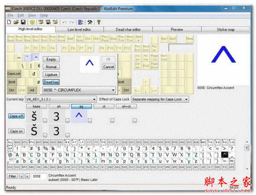Image resolution: width=256 pixels, height=195 pixels.
Task: Click the character grid scroll-down arrow
Action: 247,169
